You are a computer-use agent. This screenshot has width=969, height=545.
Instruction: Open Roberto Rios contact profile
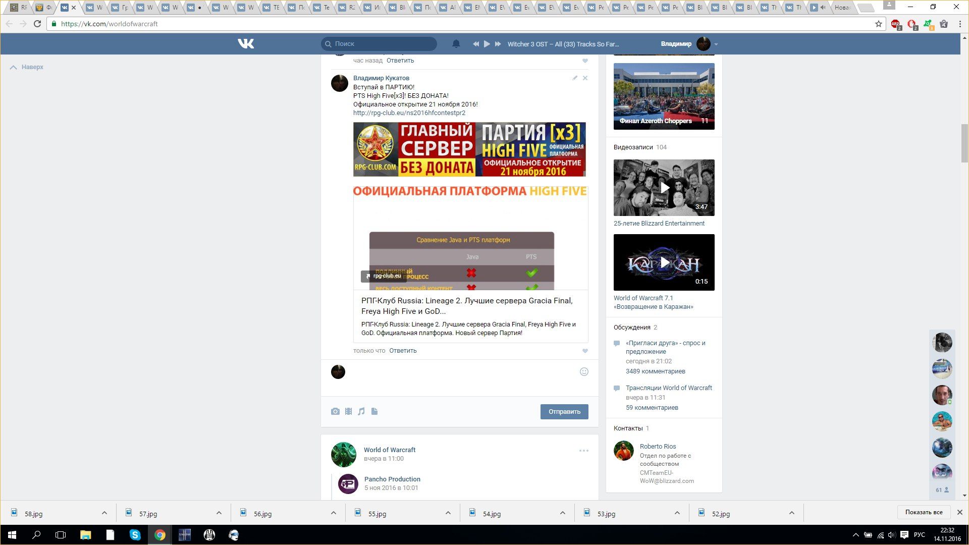(x=658, y=447)
